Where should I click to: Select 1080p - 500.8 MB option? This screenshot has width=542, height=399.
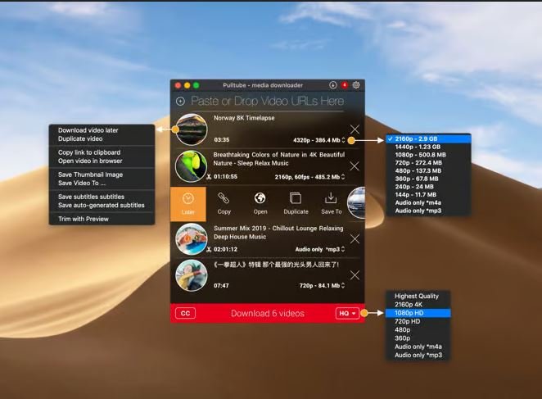coord(428,155)
